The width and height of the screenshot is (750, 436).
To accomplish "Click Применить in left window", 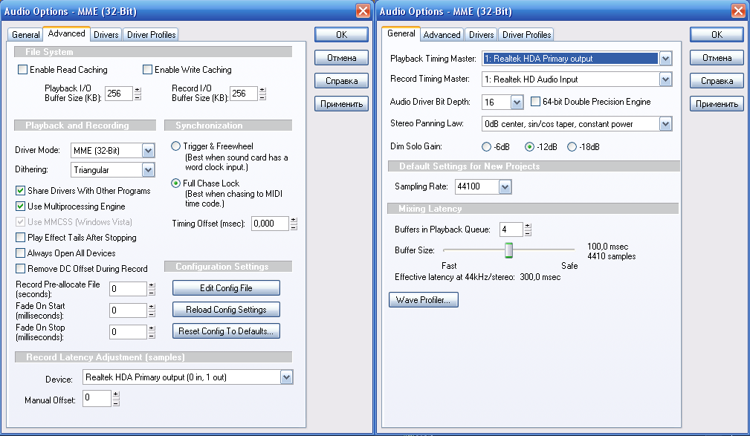I will coord(341,104).
